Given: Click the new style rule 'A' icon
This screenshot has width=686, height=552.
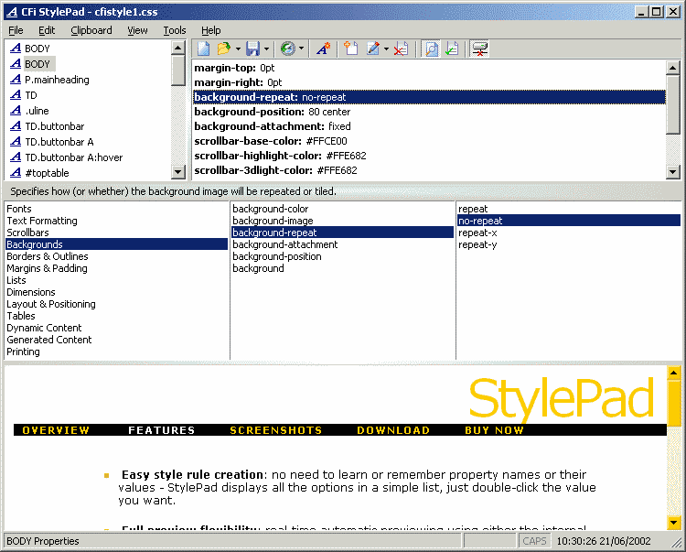Looking at the screenshot, I should (323, 49).
